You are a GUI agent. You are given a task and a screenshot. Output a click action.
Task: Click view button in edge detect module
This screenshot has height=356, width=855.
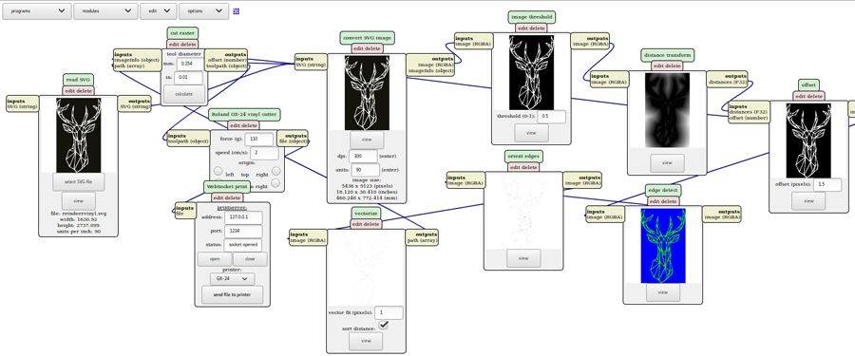click(662, 292)
